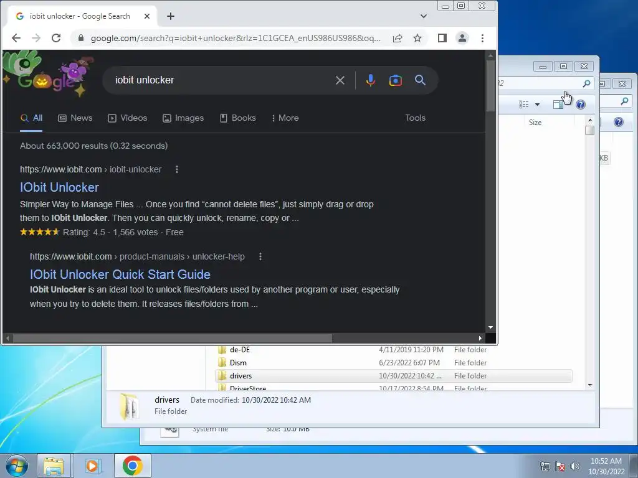
Task: Open Chrome's three-dot menu
Action: pos(483,38)
